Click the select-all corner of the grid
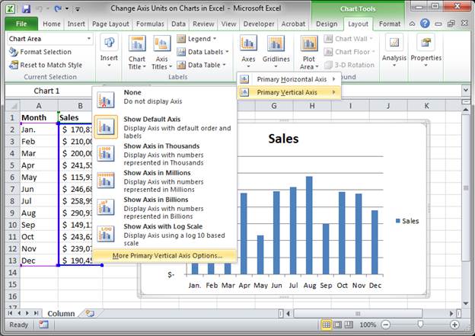Screen dimensions: 475x336 point(12,106)
